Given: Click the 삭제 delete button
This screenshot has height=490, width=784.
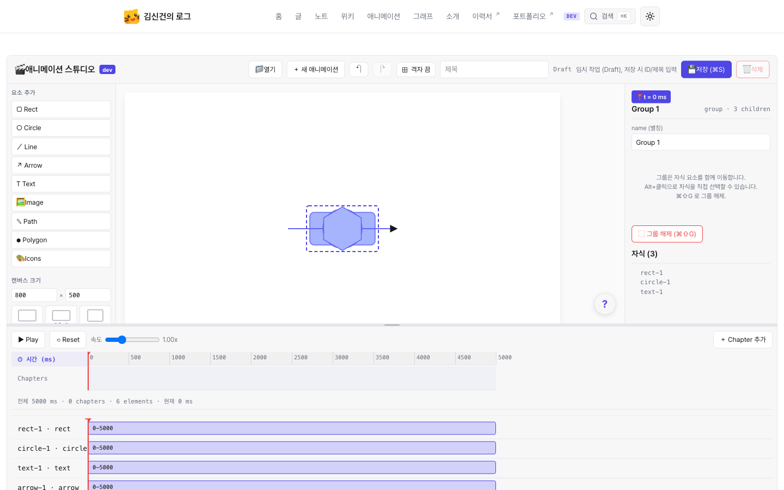Looking at the screenshot, I should point(752,69).
